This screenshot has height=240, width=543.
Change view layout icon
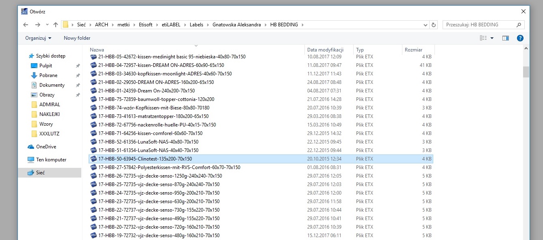tap(483, 38)
